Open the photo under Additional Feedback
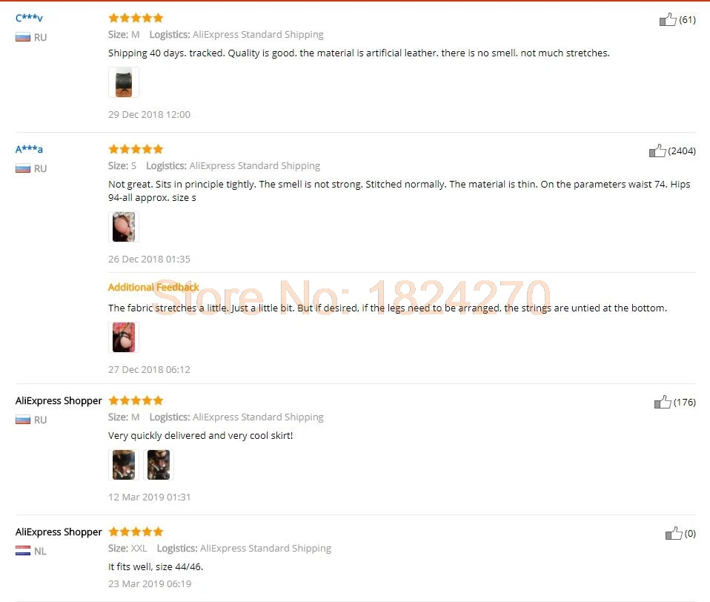This screenshot has height=602, width=710. click(x=124, y=337)
